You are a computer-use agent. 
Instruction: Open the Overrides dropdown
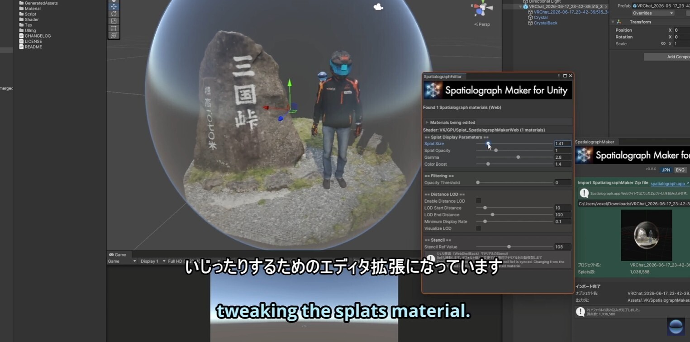click(x=653, y=13)
